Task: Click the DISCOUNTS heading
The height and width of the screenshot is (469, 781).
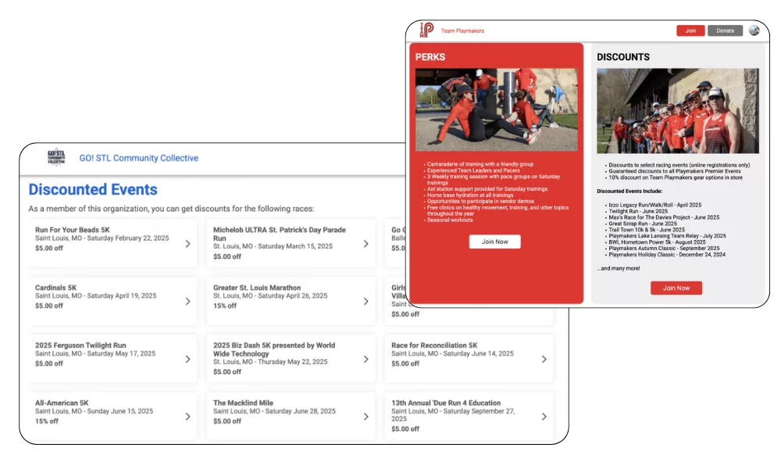Action: [x=623, y=57]
